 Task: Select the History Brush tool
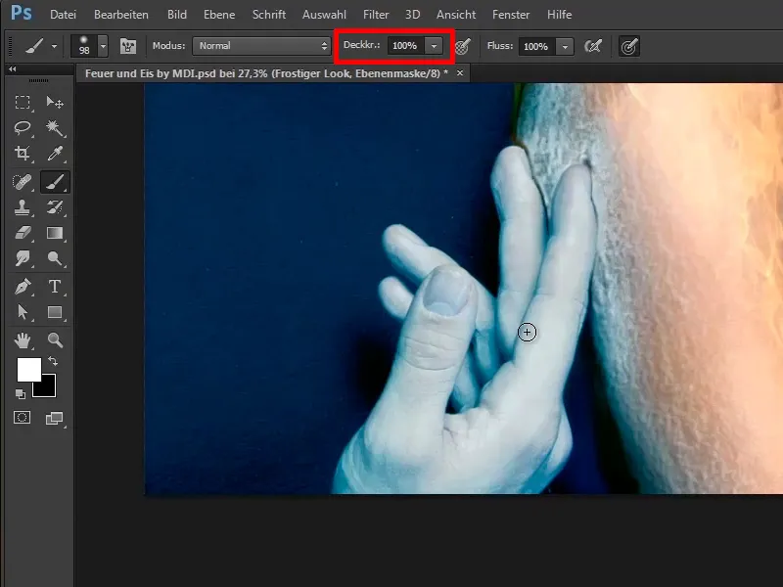[x=55, y=207]
